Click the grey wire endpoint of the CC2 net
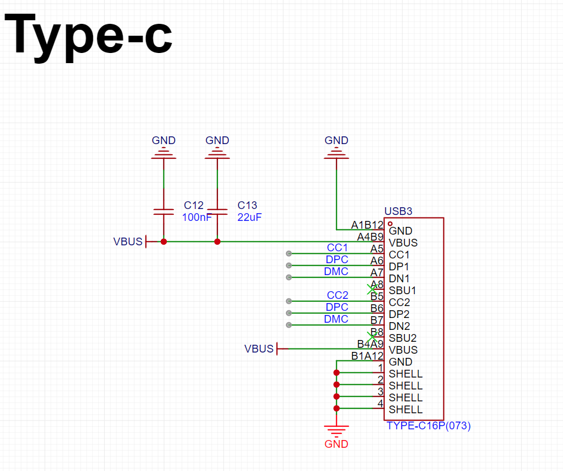Image resolution: width=563 pixels, height=471 pixels. click(x=289, y=301)
